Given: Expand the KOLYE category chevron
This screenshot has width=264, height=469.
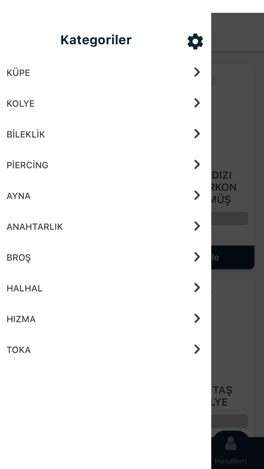Looking at the screenshot, I should pyautogui.click(x=197, y=103).
